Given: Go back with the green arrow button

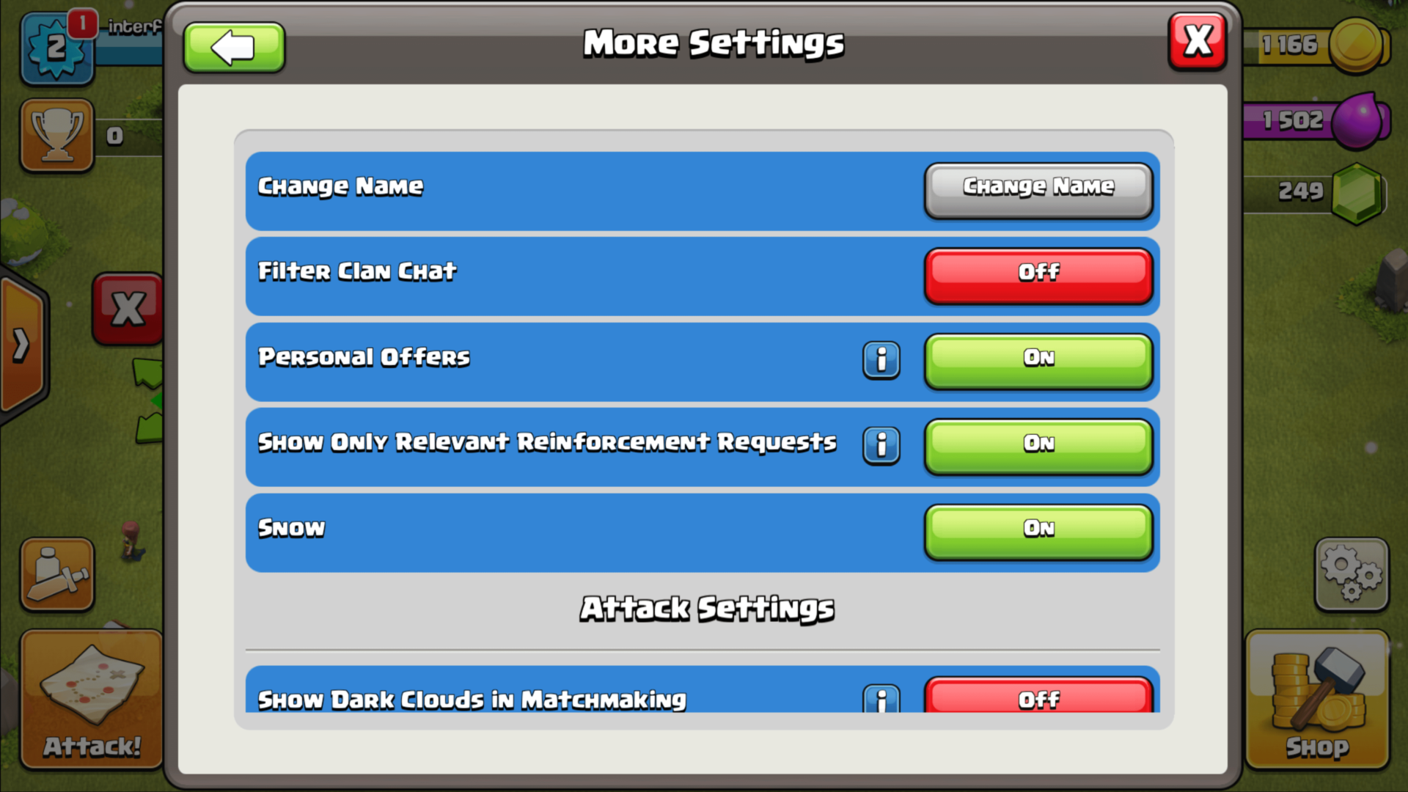Looking at the screenshot, I should (x=234, y=48).
